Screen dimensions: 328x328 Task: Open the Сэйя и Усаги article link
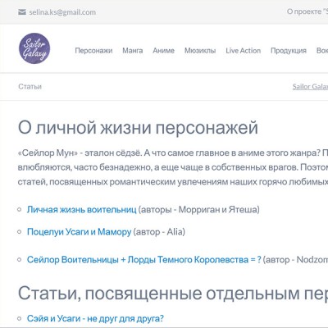coord(95,318)
